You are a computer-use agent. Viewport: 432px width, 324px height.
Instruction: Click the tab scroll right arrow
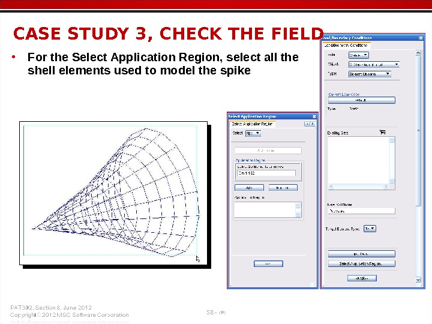(313, 124)
